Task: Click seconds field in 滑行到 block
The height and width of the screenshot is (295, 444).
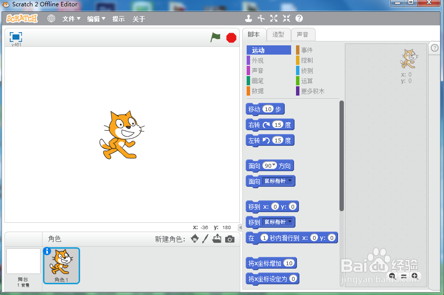Action: coord(264,237)
